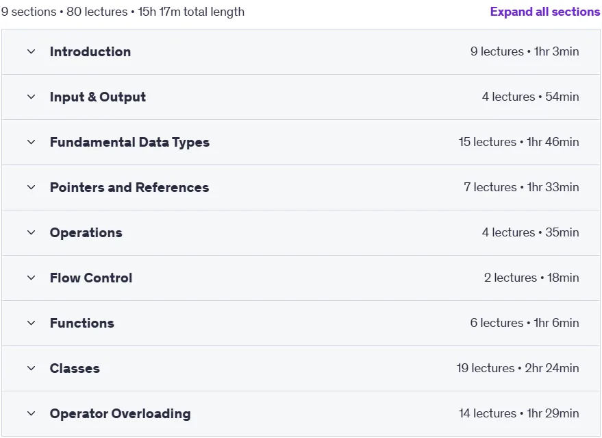Select Fundamental Data Types heading
This screenshot has width=602, height=438.
pyautogui.click(x=129, y=142)
